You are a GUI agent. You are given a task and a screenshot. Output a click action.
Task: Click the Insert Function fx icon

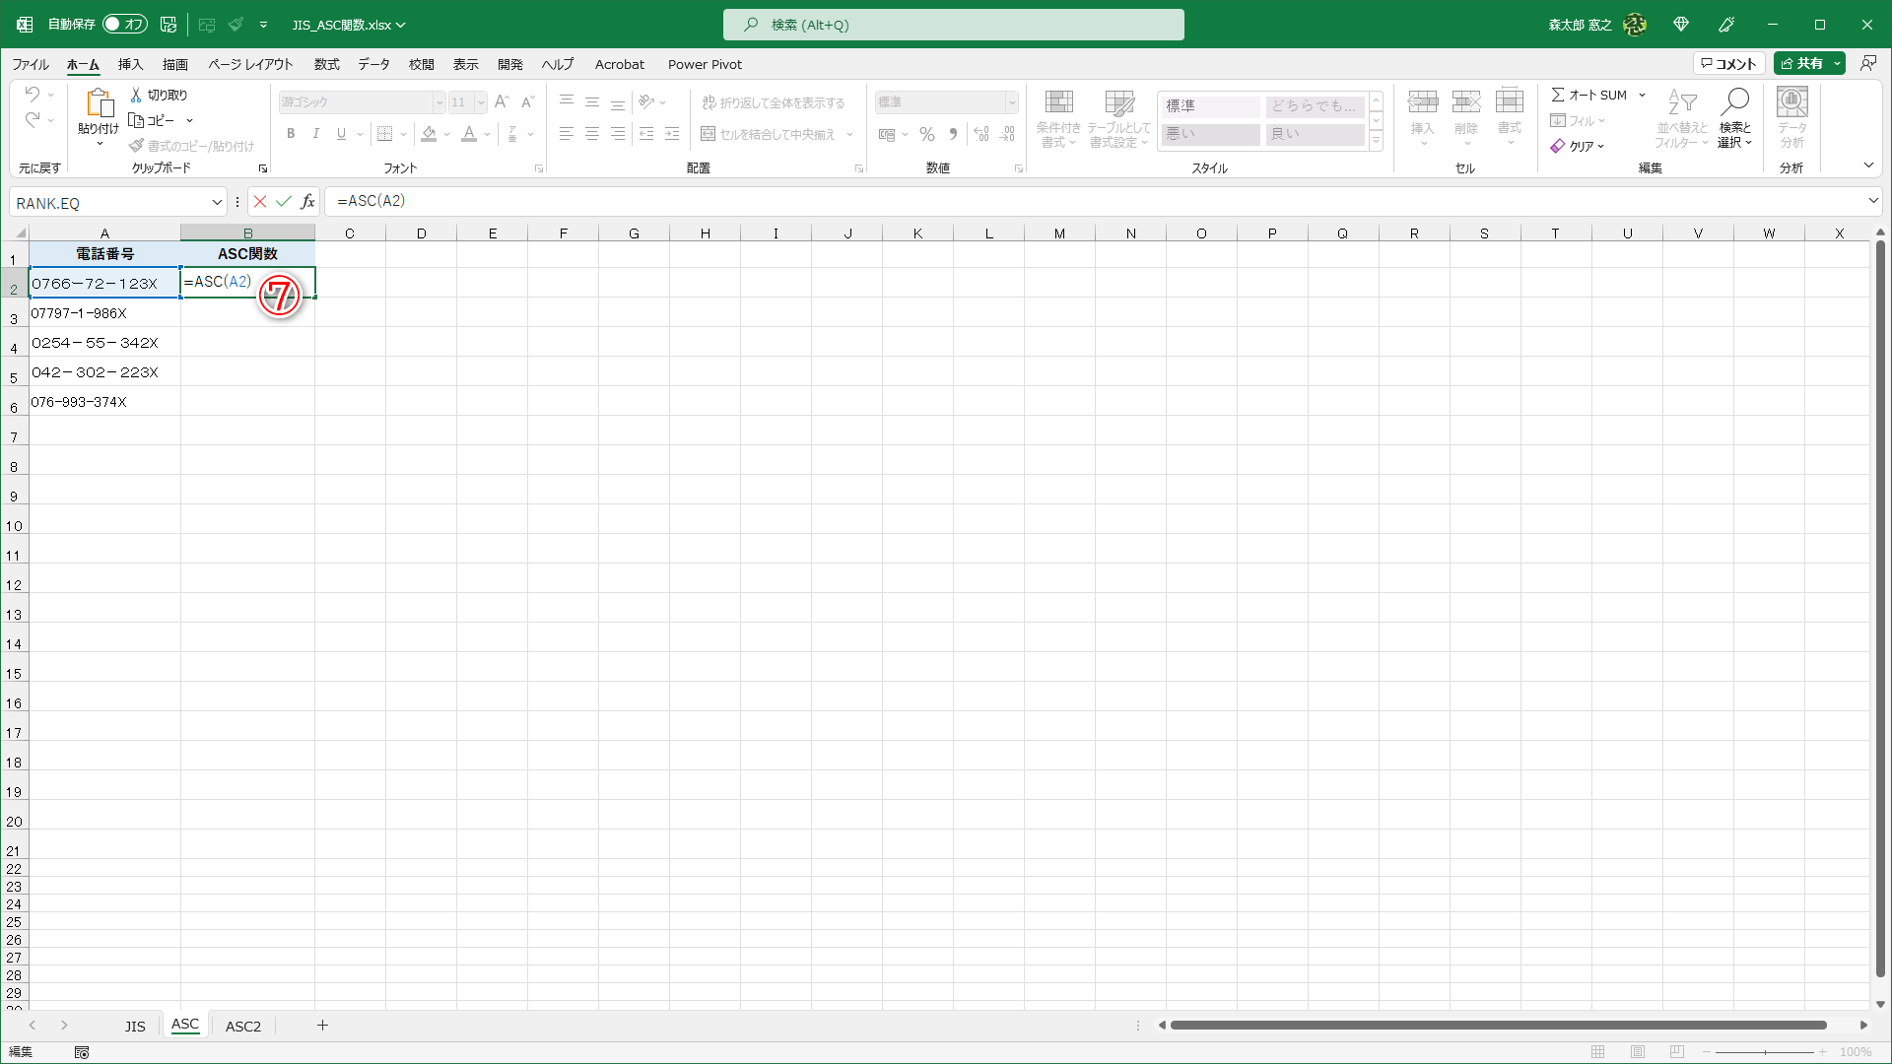tap(307, 201)
